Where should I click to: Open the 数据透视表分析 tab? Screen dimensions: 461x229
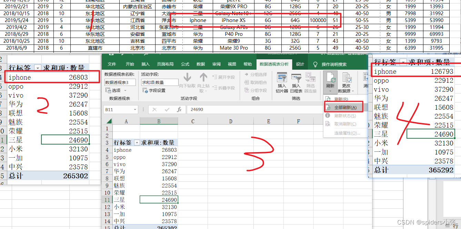[274, 64]
